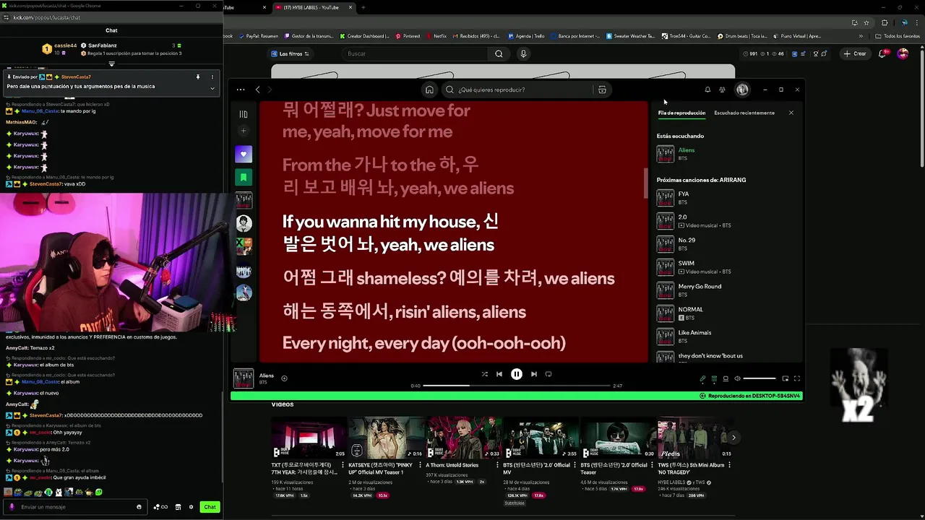Select 'Like Animals' in the queue
Screen dimensions: 925x520
click(726, 337)
